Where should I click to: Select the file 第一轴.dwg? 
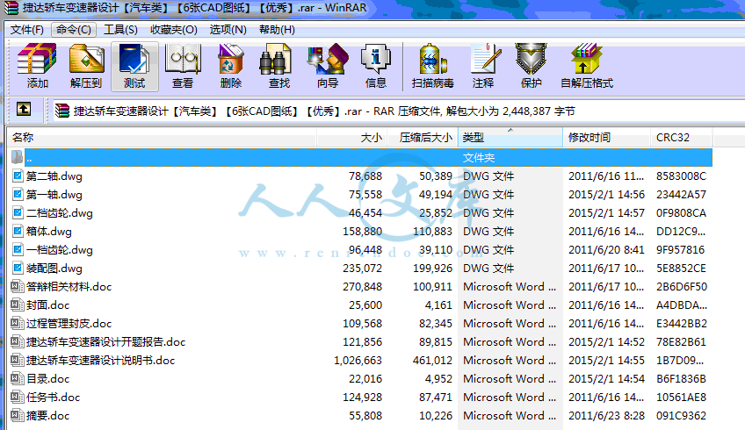pyautogui.click(x=54, y=195)
